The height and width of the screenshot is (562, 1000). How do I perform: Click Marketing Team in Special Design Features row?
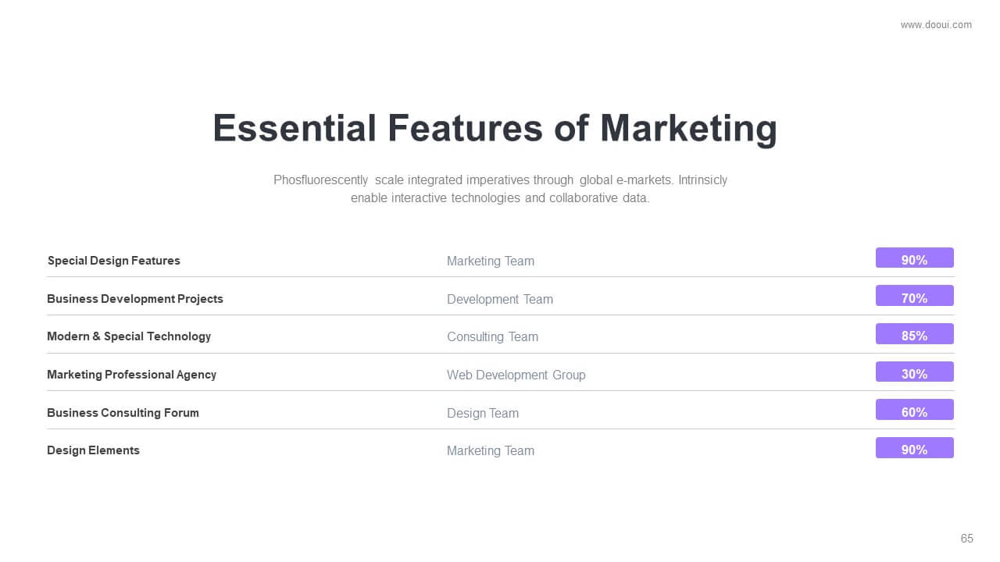tap(491, 261)
